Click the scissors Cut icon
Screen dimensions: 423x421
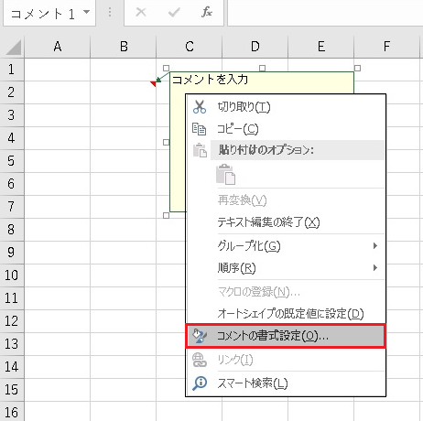click(x=200, y=107)
